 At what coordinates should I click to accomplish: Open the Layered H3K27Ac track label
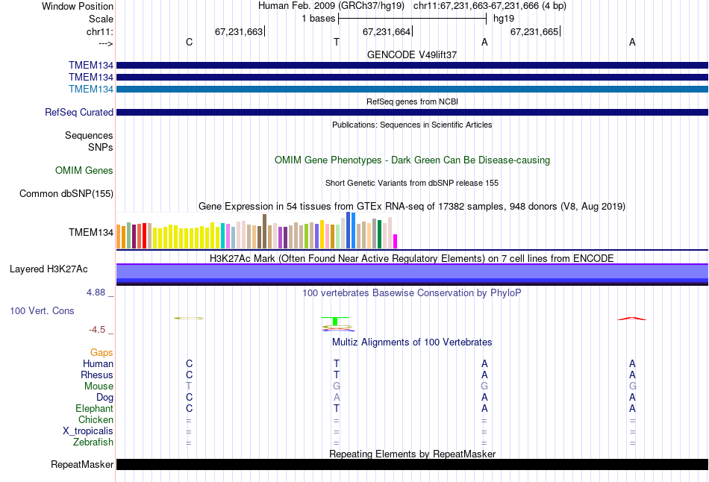coord(49,269)
